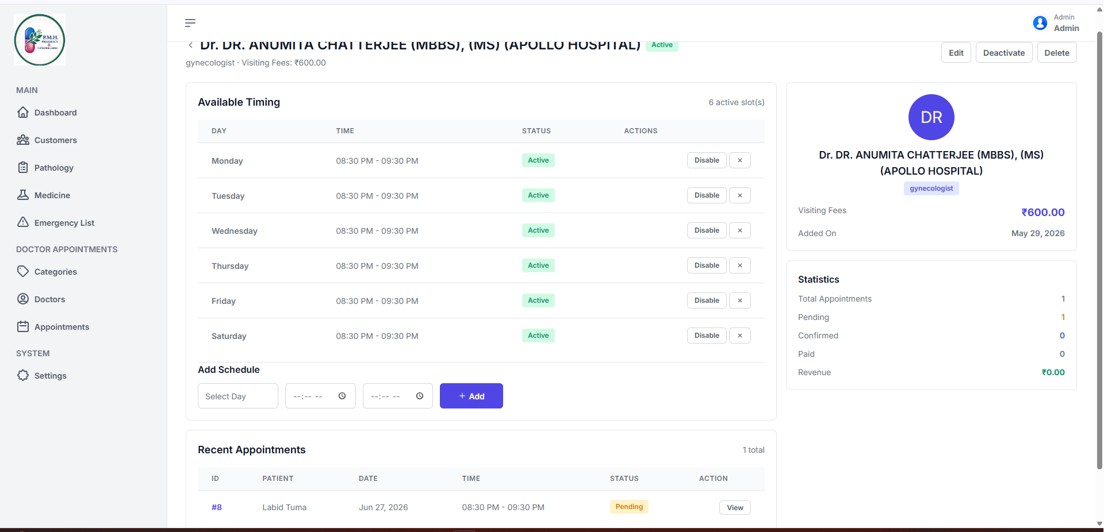
Task: Disable the Wednesday time slot
Action: click(707, 230)
